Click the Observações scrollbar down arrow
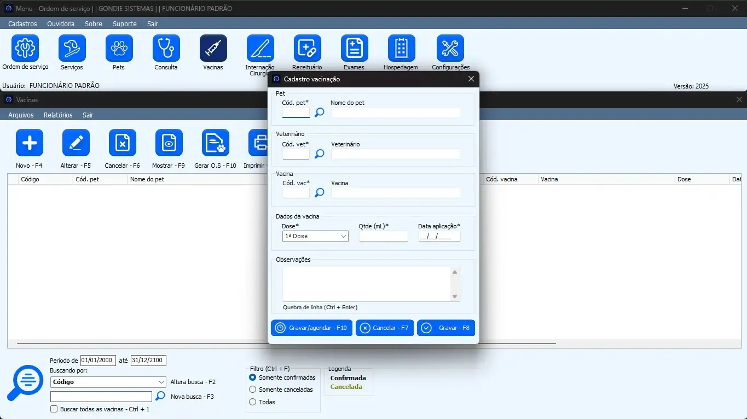The image size is (747, 419). 454,297
